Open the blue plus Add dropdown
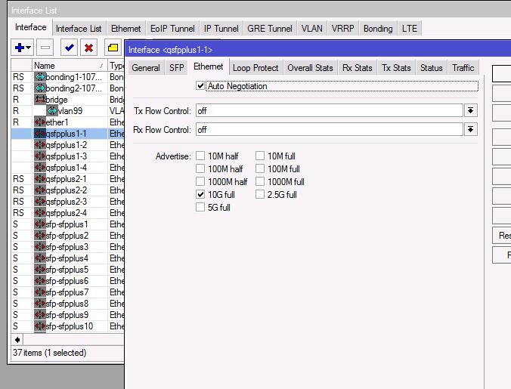The height and width of the screenshot is (389, 511). (22, 48)
